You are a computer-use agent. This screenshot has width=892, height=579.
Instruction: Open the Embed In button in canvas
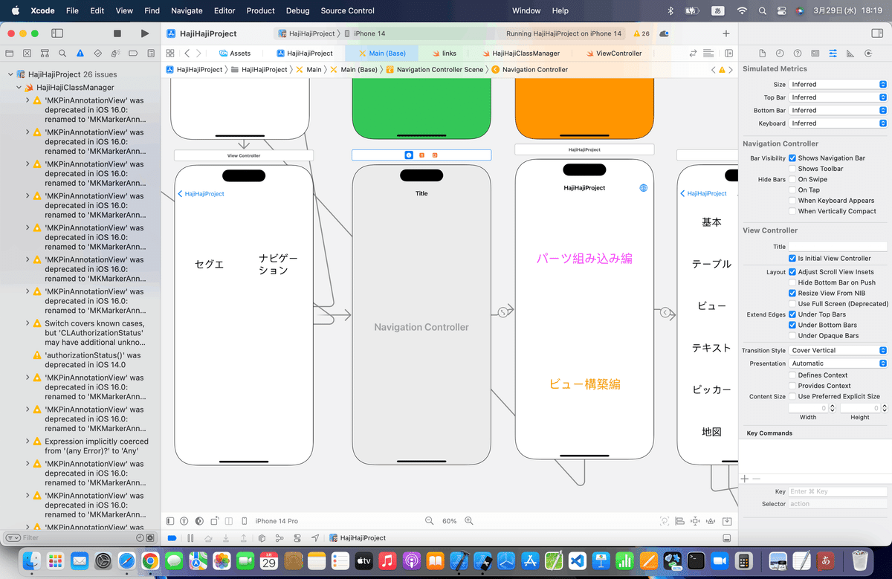pos(727,521)
